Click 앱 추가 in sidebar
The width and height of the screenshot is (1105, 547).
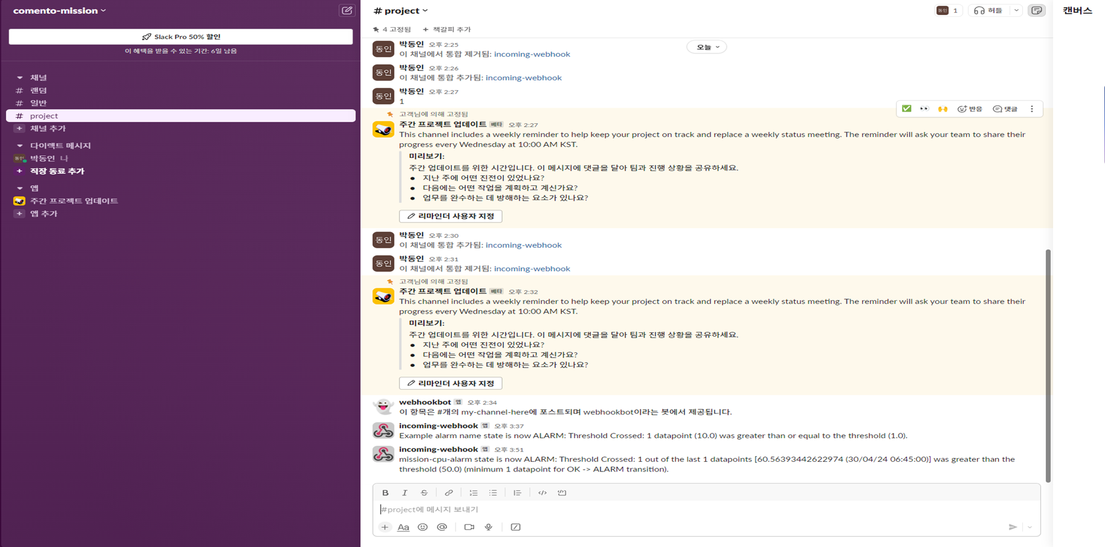point(43,213)
